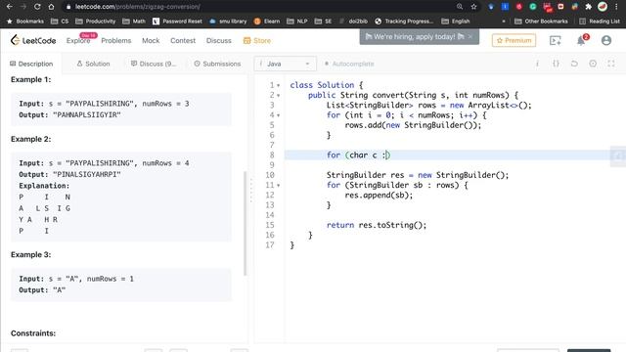Click the description panel scrollbar
The image size is (626, 352).
(246, 224)
